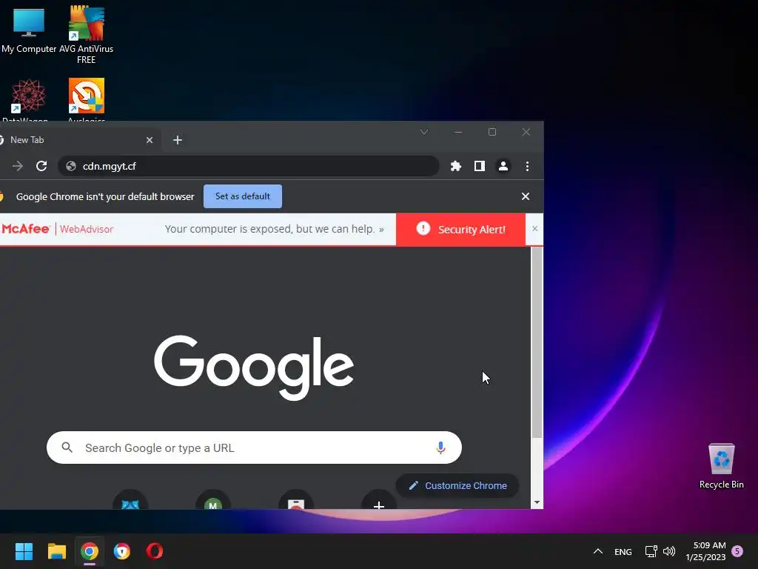Screen dimensions: 758x569
Task: Open volume control tray icon
Action: tap(669, 551)
